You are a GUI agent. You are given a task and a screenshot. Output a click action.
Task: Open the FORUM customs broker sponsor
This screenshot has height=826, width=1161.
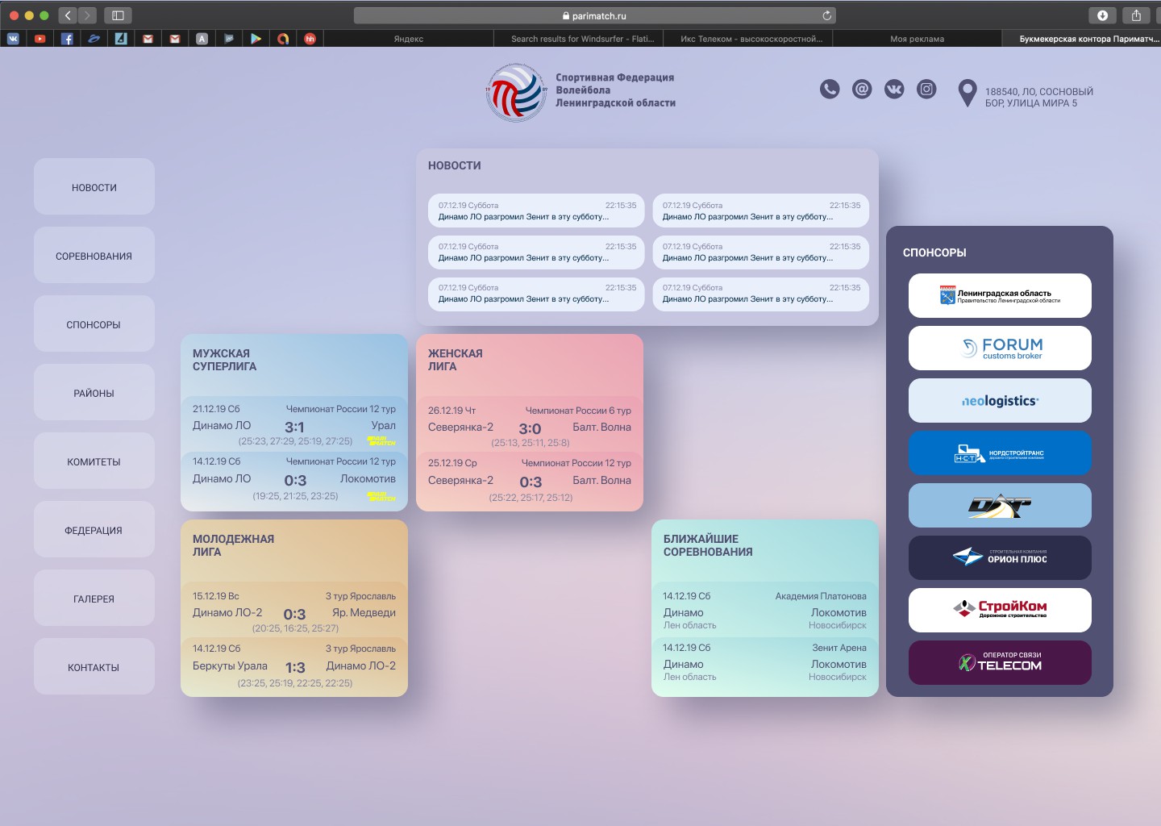[x=1000, y=348]
